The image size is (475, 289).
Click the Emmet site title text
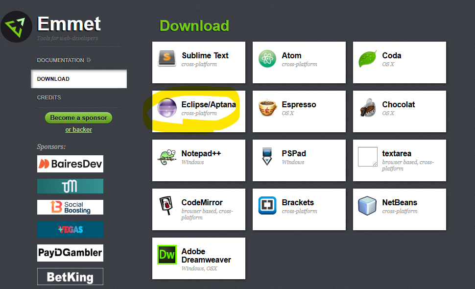69,24
